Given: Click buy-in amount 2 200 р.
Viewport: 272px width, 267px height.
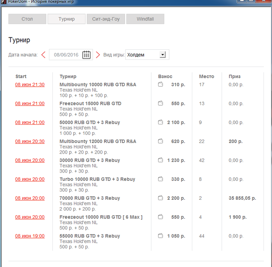Looking at the screenshot, I should click(176, 198).
